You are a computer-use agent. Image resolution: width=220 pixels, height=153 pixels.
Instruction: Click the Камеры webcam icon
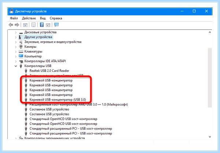[x=21, y=46]
